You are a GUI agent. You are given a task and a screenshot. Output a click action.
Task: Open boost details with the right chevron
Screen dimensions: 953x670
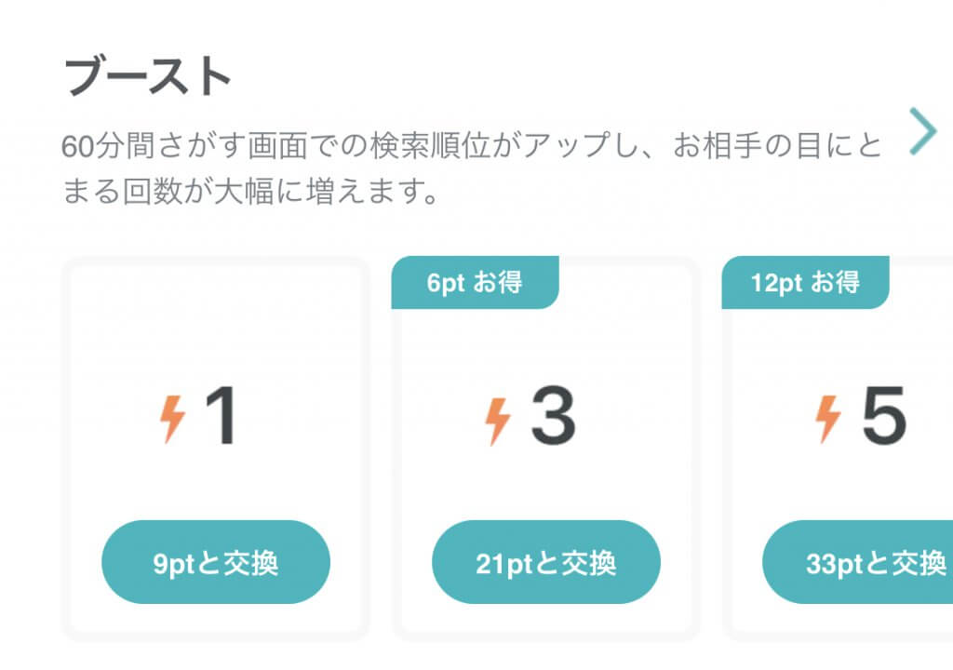922,131
